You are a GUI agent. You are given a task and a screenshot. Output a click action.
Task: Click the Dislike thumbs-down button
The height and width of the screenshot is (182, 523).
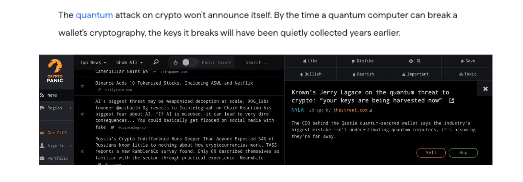click(362, 61)
